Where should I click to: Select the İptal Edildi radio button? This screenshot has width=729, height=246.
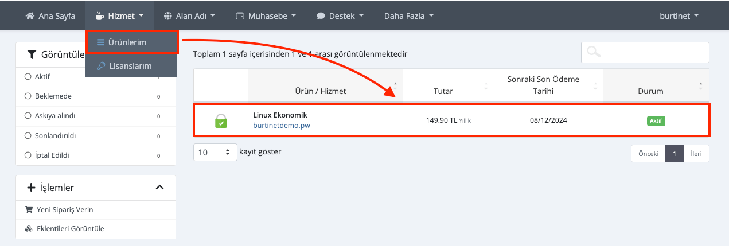tap(28, 155)
